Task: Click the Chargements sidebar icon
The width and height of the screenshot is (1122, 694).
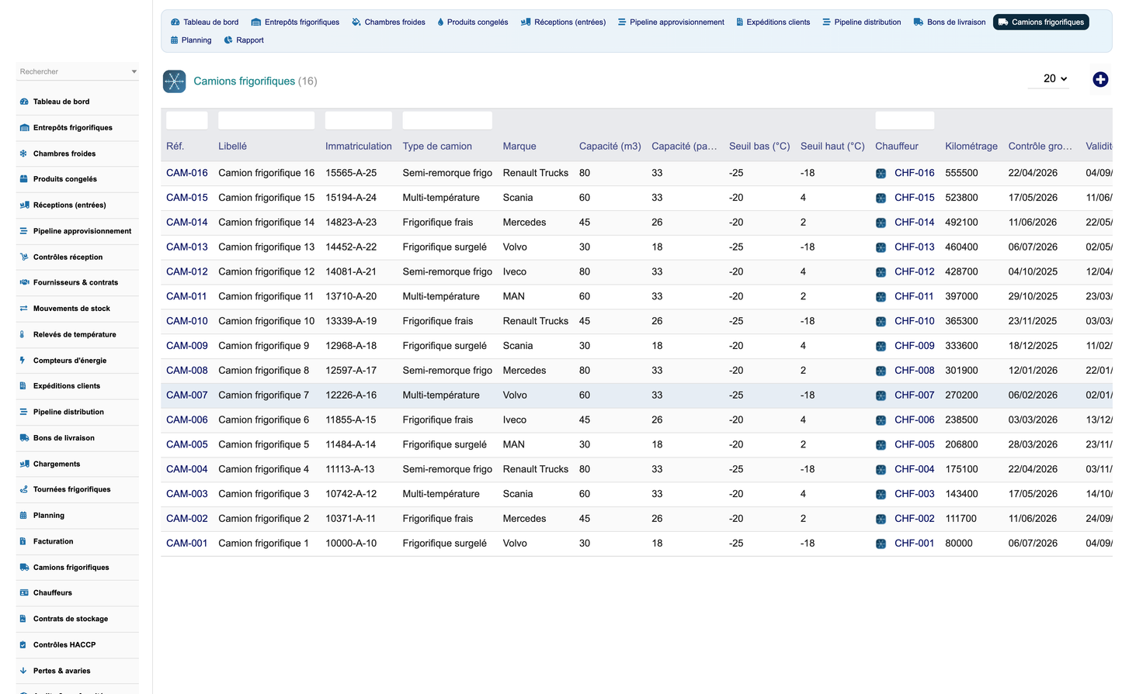Action: point(24,464)
